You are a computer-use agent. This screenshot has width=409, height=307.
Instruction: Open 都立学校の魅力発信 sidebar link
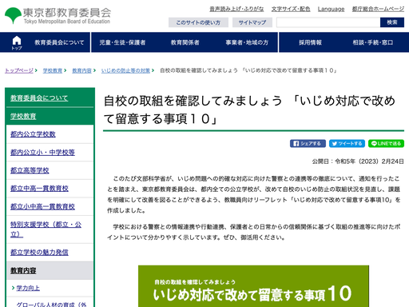click(x=39, y=252)
